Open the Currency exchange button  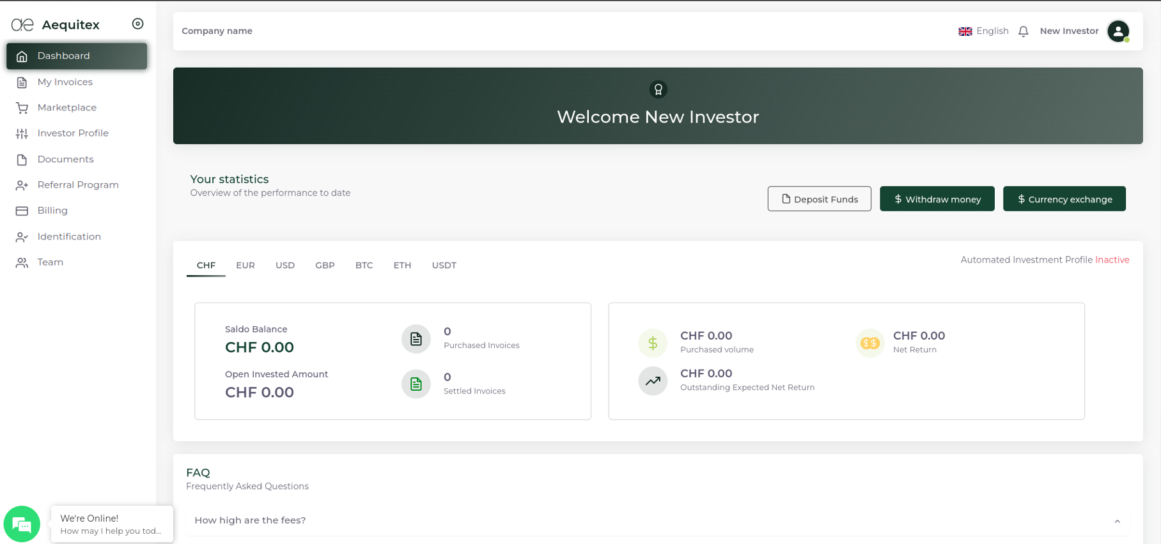click(1064, 199)
